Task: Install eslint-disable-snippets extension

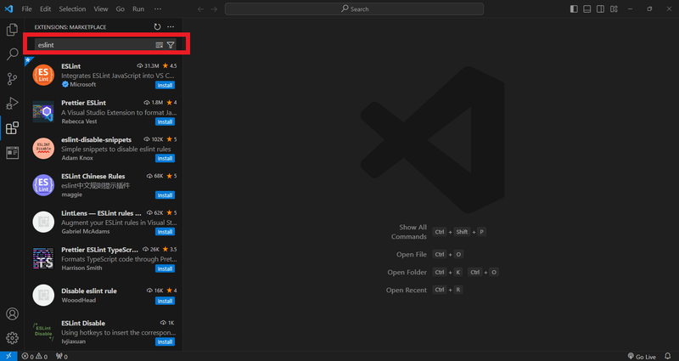Action: point(165,159)
